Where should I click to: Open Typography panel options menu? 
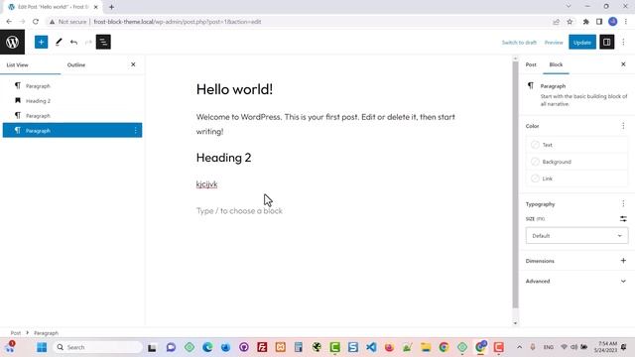click(x=623, y=204)
